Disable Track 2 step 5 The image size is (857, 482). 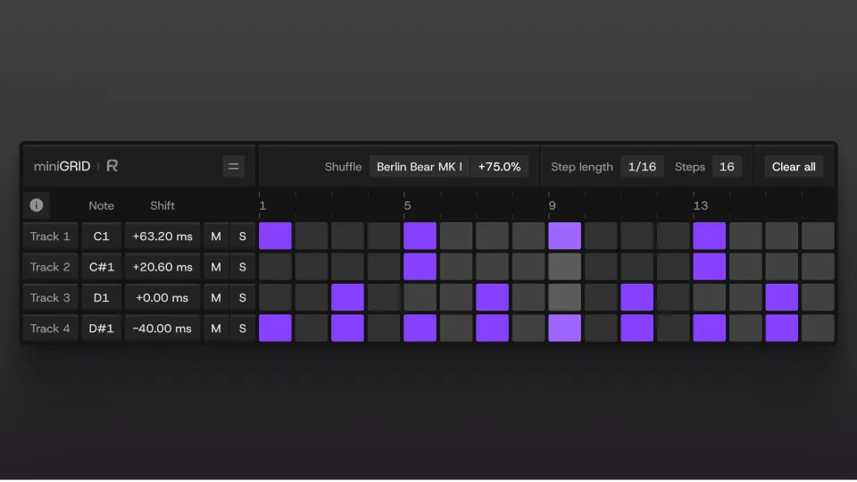420,267
